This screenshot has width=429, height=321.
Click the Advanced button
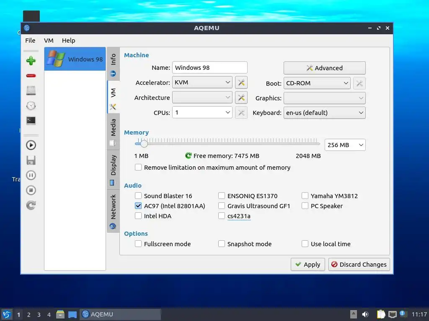(325, 68)
